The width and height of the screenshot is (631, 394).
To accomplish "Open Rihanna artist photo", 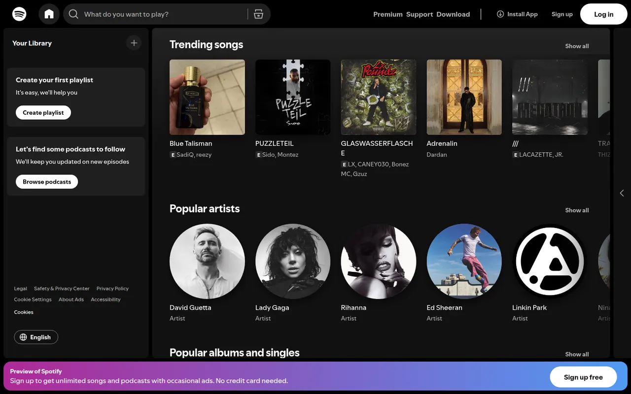I will click(379, 262).
